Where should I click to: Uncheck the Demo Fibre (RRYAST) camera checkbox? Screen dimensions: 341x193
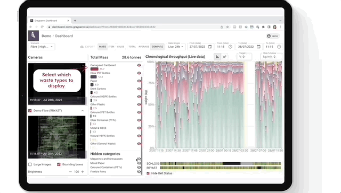click(x=30, y=111)
